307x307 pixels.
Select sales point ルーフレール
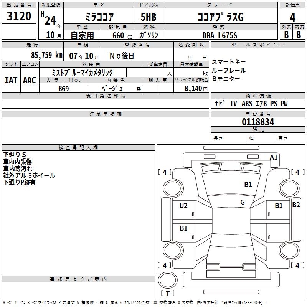coord(229,71)
